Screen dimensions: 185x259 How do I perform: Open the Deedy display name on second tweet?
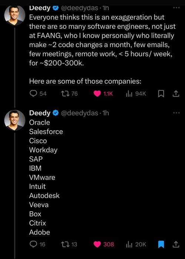pos(40,113)
